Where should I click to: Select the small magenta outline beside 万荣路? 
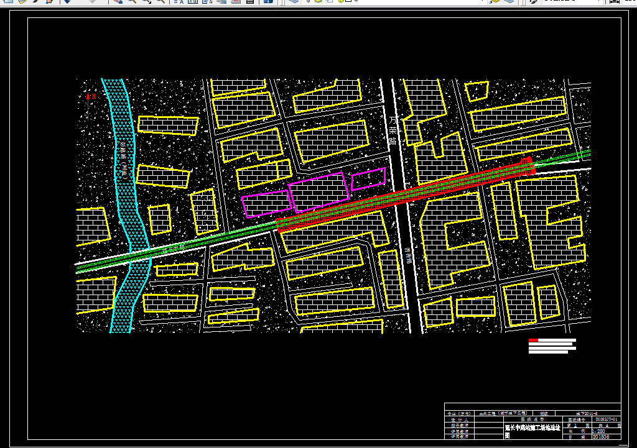368,179
